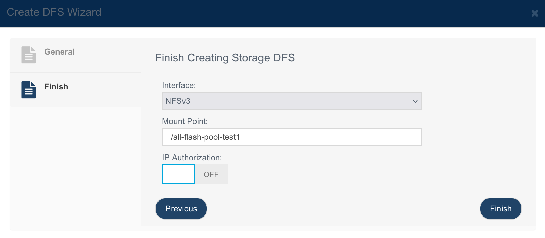Image resolution: width=545 pixels, height=238 pixels.
Task: Click the Finish Creating Storage DFS heading
Action: pyautogui.click(x=225, y=58)
